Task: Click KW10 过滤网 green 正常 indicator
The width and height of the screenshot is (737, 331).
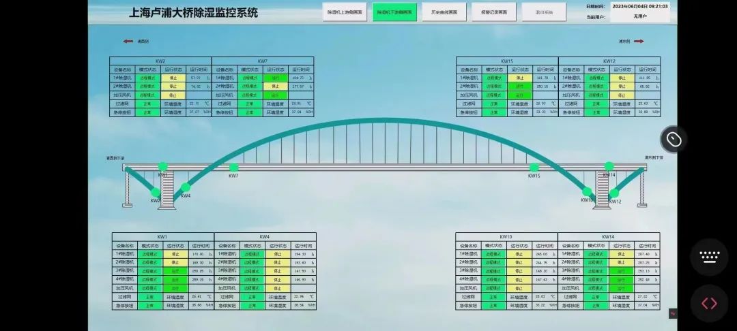Action: pos(494,297)
